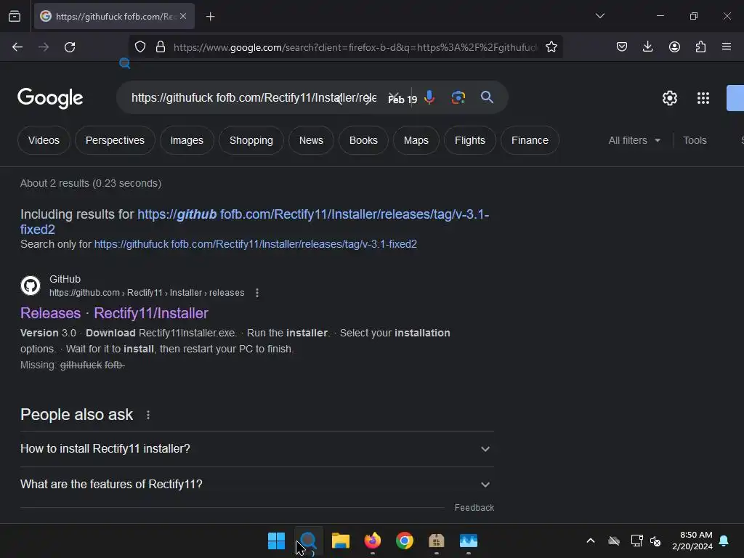Go forward one page

point(44,47)
